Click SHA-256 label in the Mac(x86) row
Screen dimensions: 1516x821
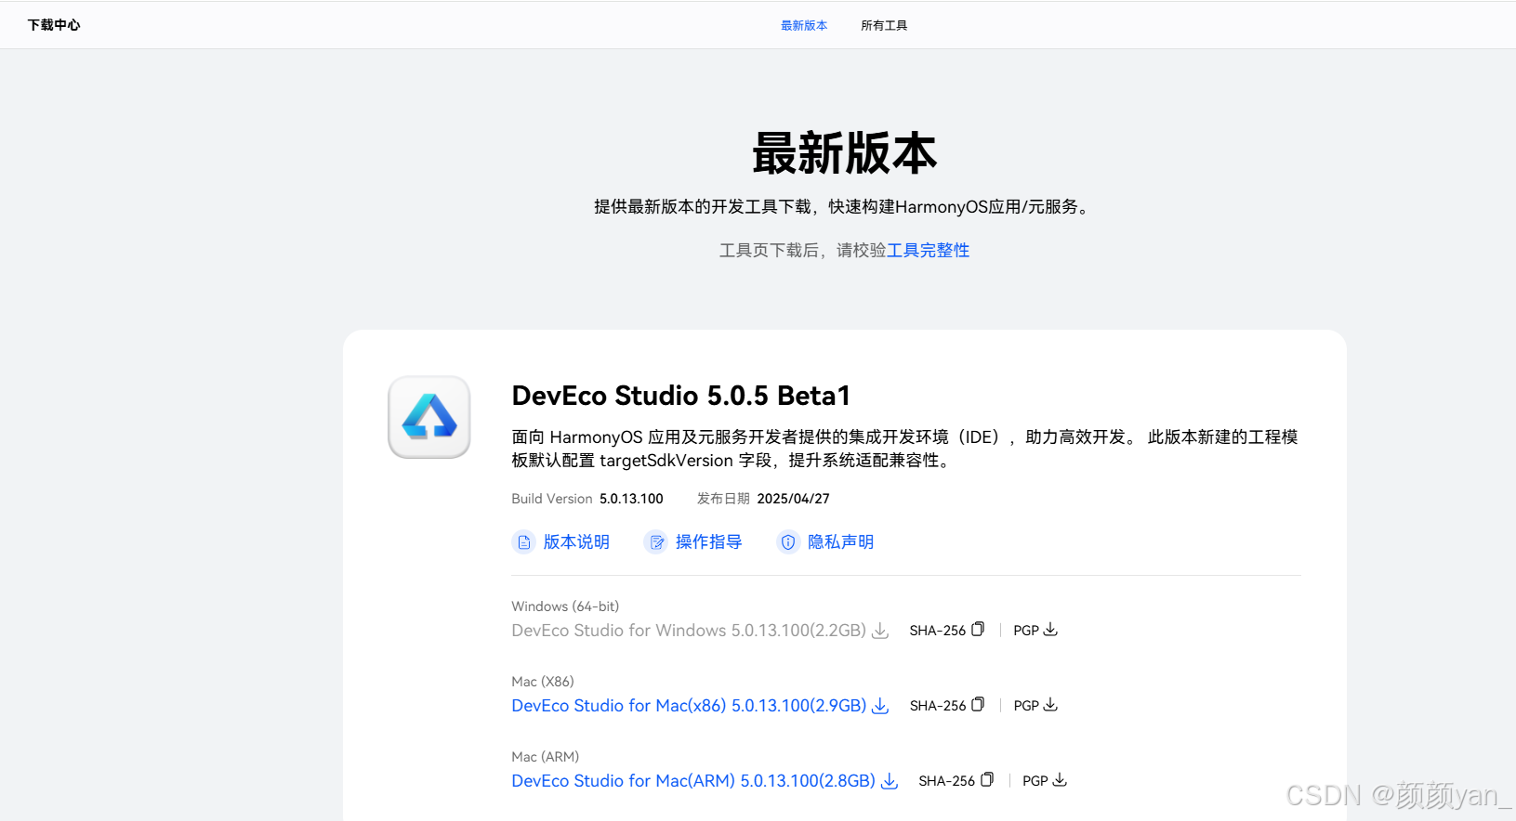point(938,706)
